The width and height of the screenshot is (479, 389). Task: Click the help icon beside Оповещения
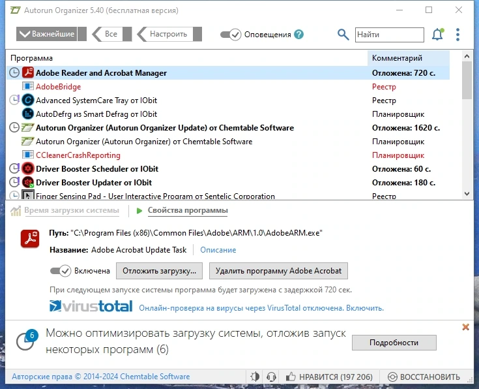298,35
